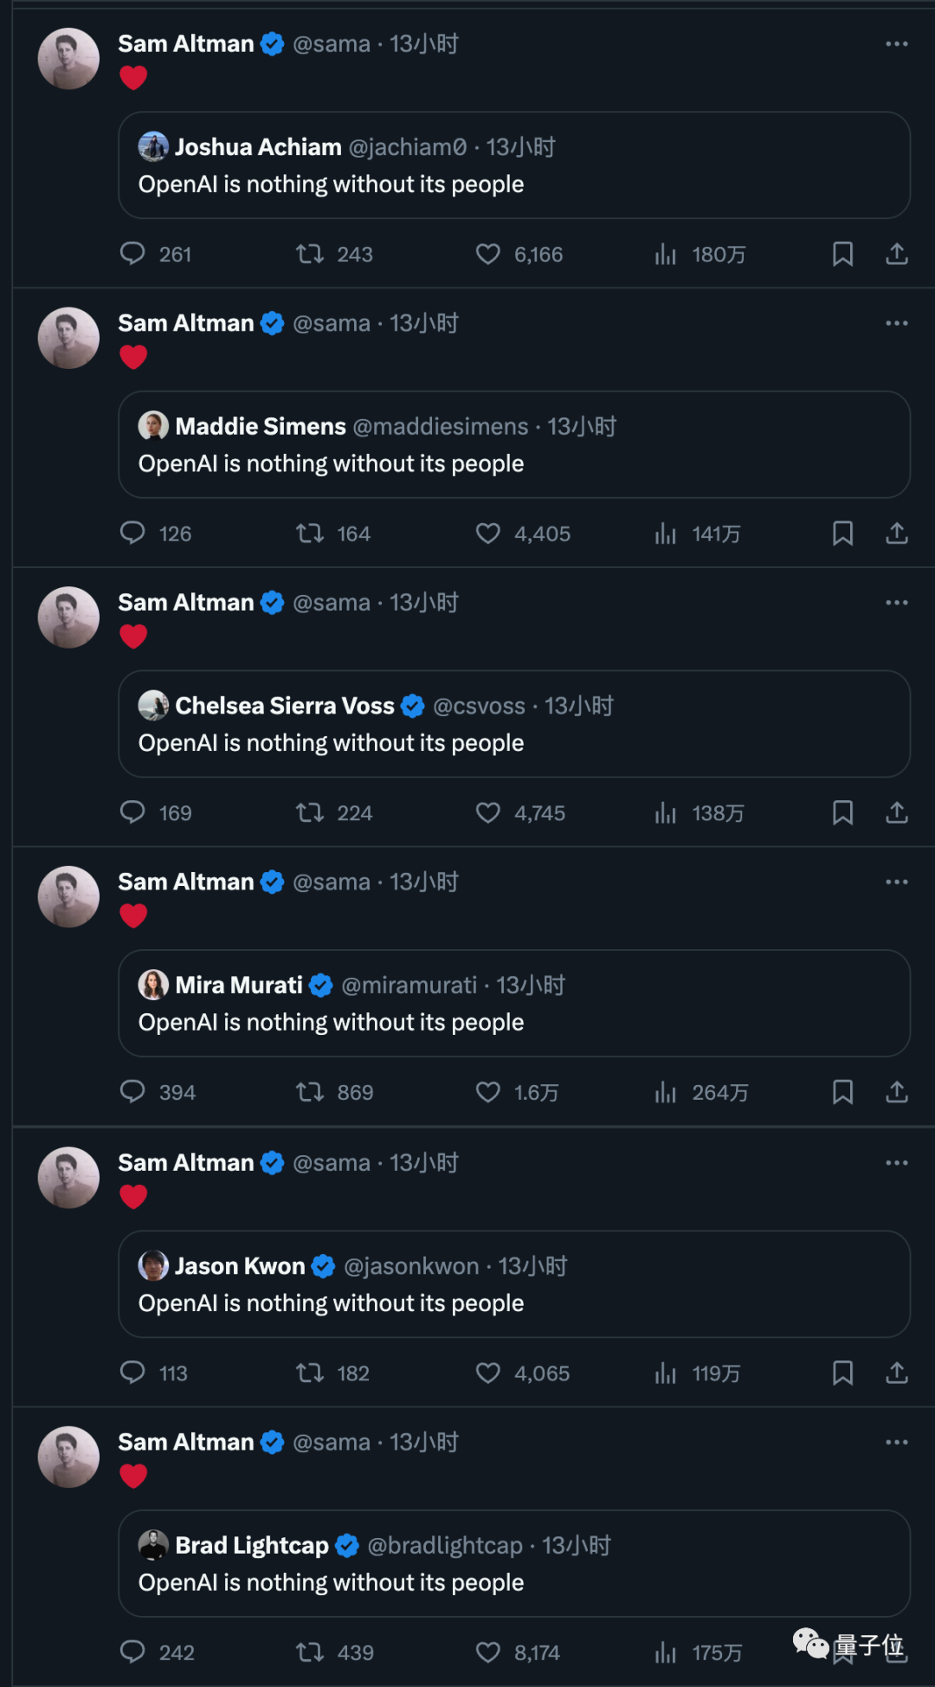Bookmark the post quoting Chelsea Sierra Voss
This screenshot has width=935, height=1687.
coord(842,813)
